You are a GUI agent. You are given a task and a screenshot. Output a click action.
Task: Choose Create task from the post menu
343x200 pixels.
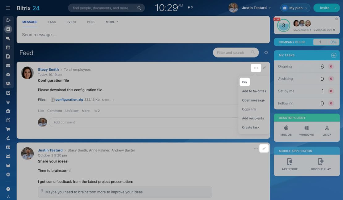tap(251, 127)
